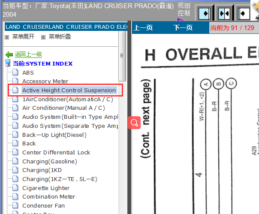Click the Cigarette Lighter document icon
259x214 pixels.
coord(15,188)
